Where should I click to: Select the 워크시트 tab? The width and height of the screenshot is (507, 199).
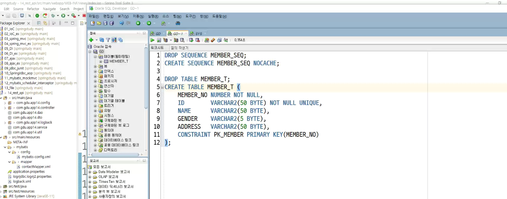click(x=157, y=48)
